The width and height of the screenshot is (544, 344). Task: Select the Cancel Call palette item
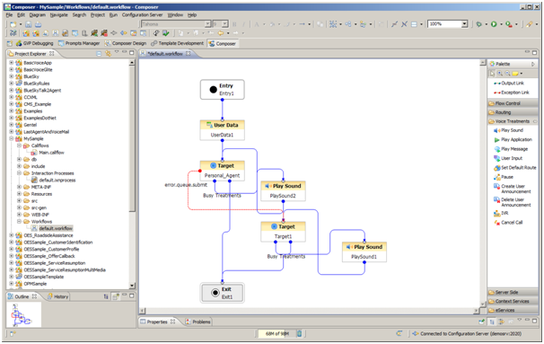click(x=508, y=223)
